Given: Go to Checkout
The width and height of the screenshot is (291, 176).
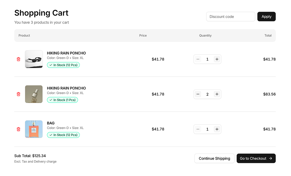Looking at the screenshot, I should tap(256, 158).
